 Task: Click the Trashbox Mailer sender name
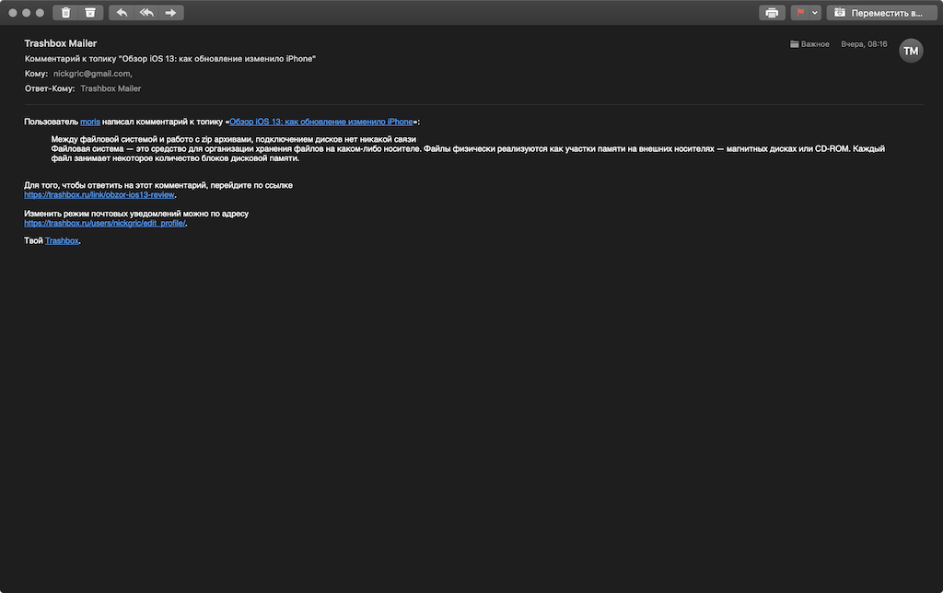coord(60,43)
